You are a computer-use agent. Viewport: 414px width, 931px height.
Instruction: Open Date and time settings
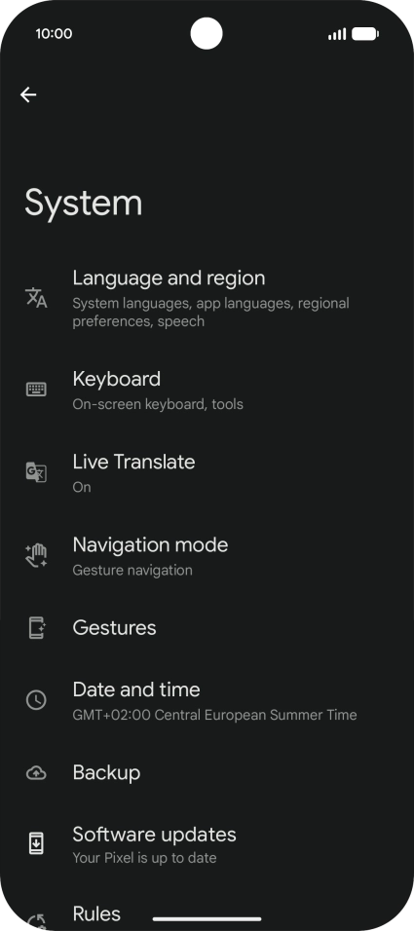coord(207,700)
